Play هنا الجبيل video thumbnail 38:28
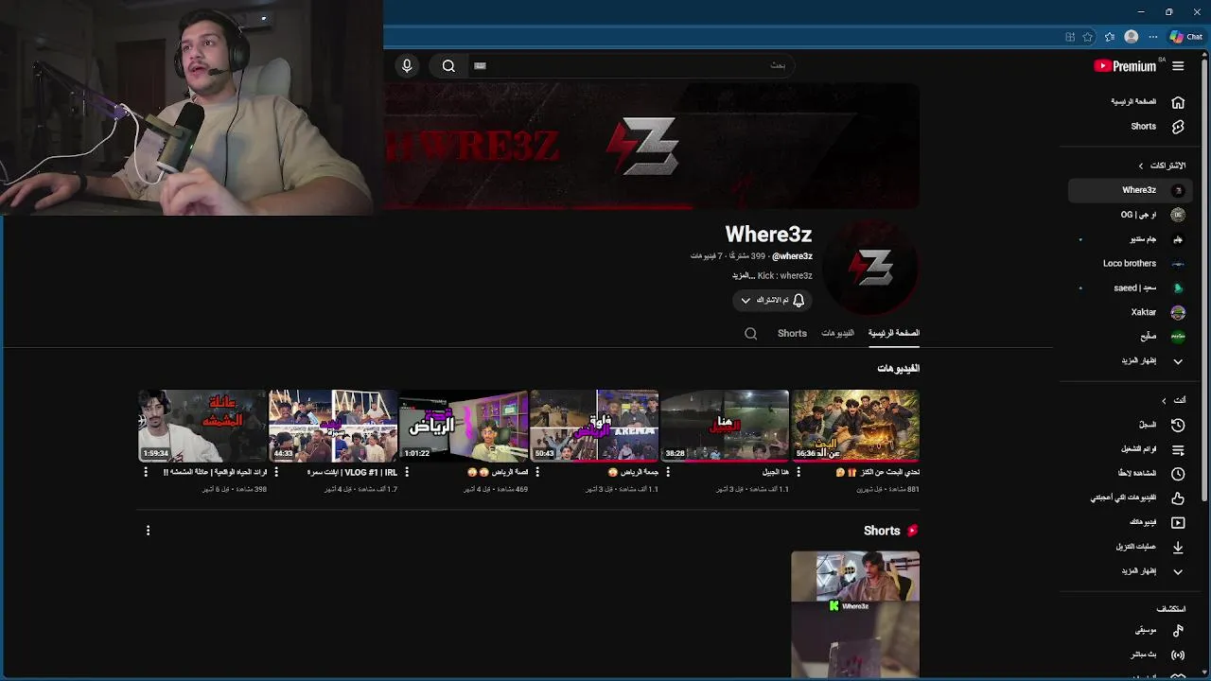 [x=725, y=426]
